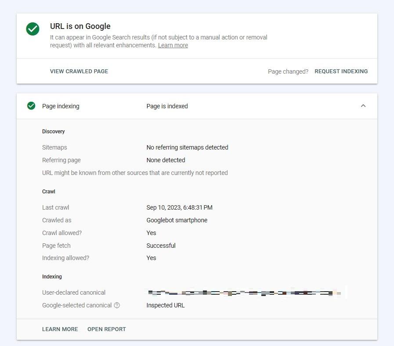Click 'Yes' next to Indexing allowed?
Screen dimensions: 394x346
(151, 258)
